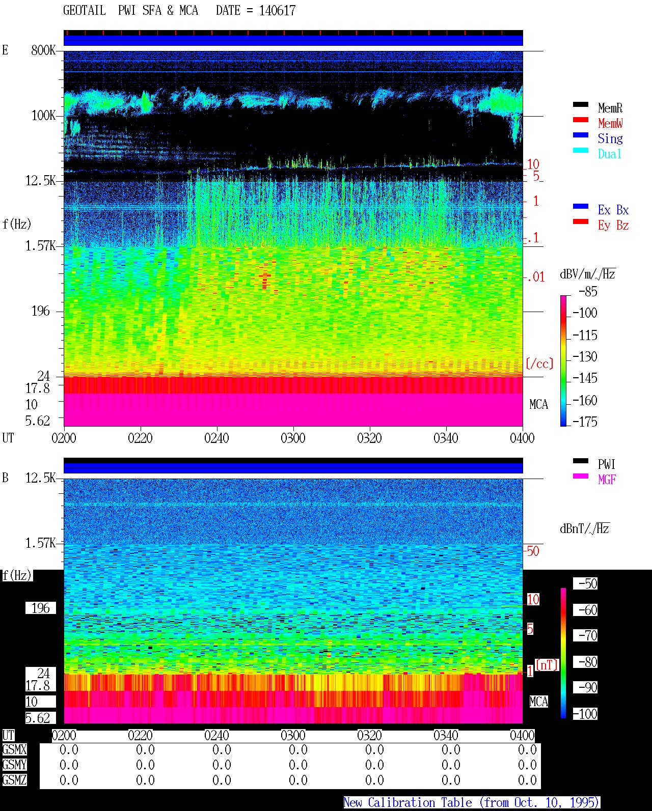This screenshot has width=652, height=811.
Task: Click the magenta MGF legend swatch
Action: click(581, 476)
